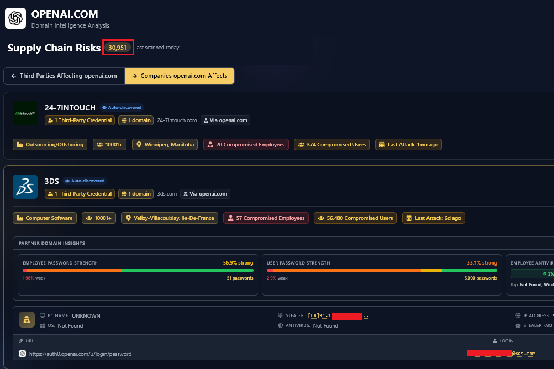
Task: Click Velizy-Villacoublay, Ile-De-France location tag
Action: click(x=170, y=218)
